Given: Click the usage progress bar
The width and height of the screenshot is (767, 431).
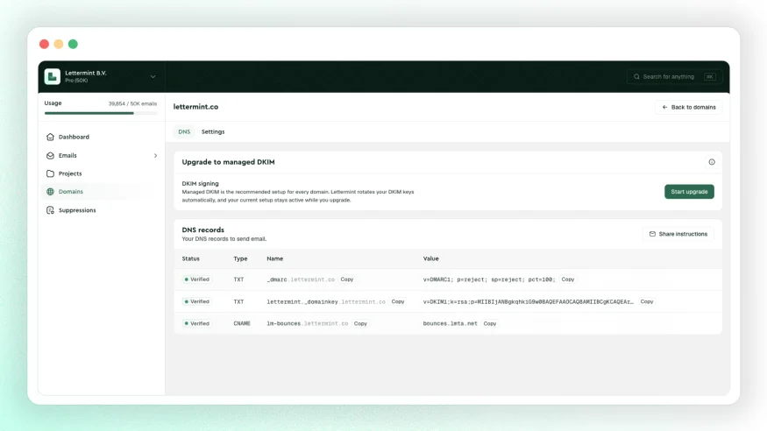Looking at the screenshot, I should pos(101,113).
